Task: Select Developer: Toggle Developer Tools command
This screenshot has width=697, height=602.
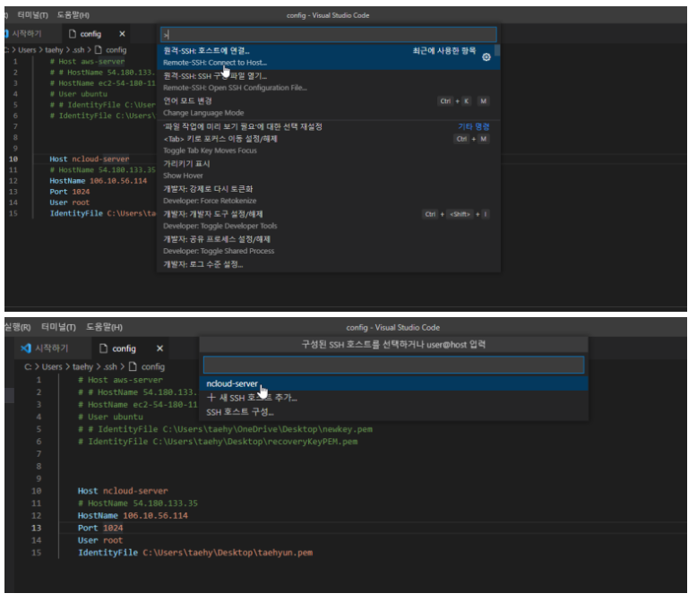Action: pyautogui.click(x=329, y=220)
